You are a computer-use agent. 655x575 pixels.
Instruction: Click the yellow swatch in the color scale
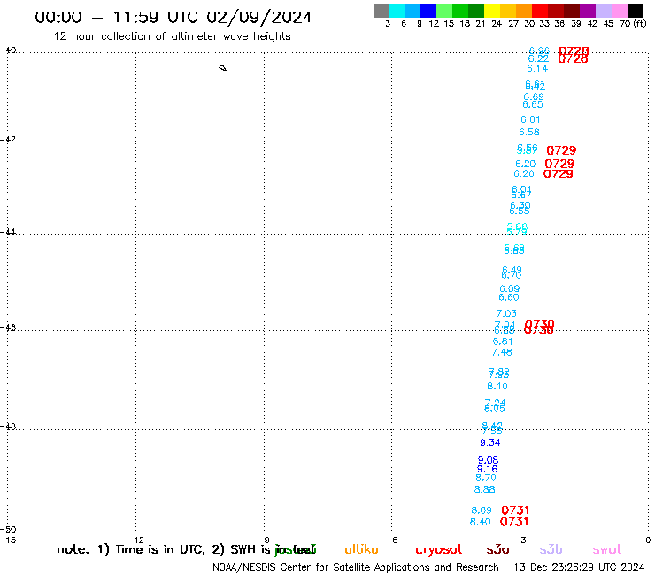(492, 11)
